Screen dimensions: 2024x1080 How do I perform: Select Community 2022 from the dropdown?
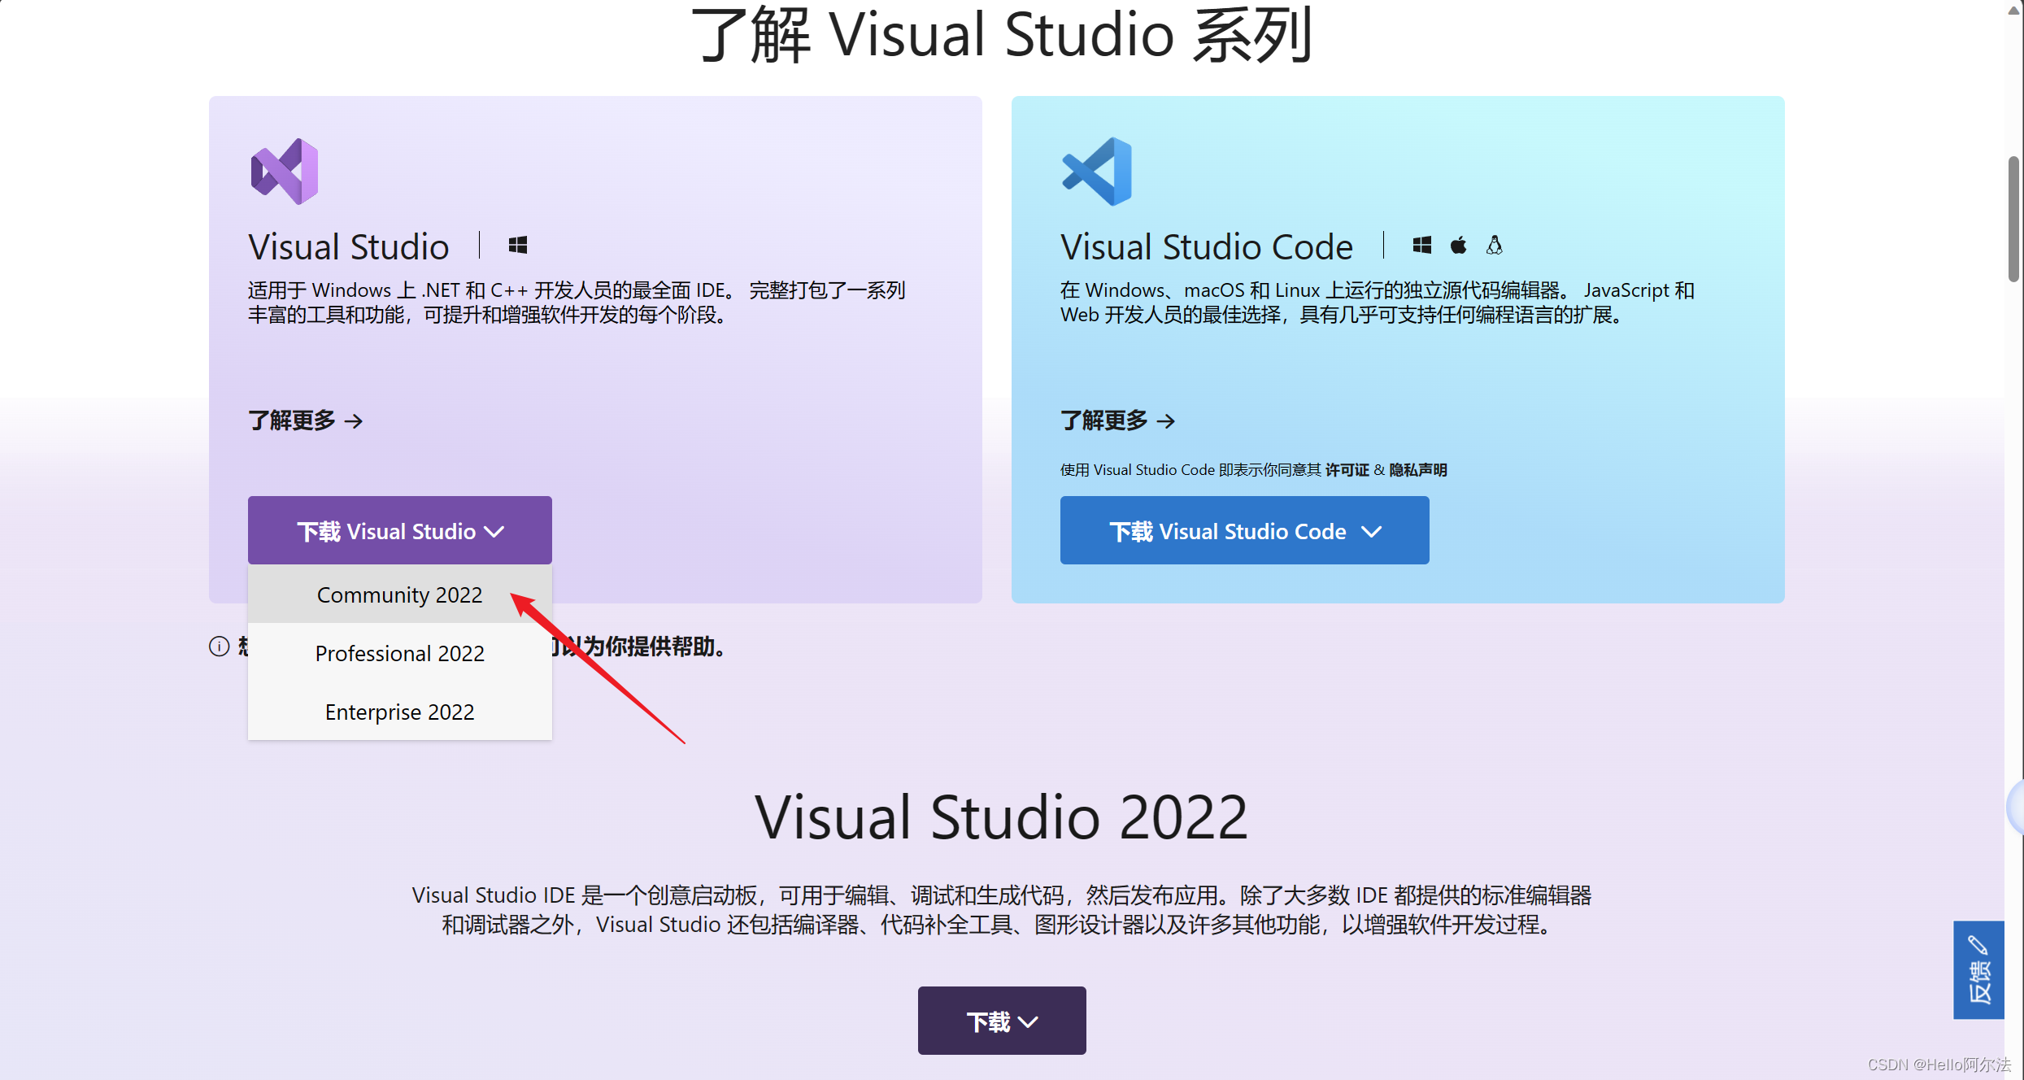pos(399,594)
